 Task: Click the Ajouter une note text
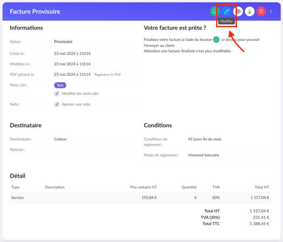click(76, 104)
